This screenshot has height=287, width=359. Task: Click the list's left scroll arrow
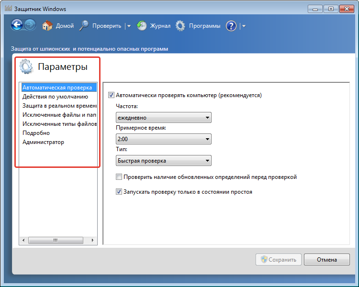[x=23, y=240]
